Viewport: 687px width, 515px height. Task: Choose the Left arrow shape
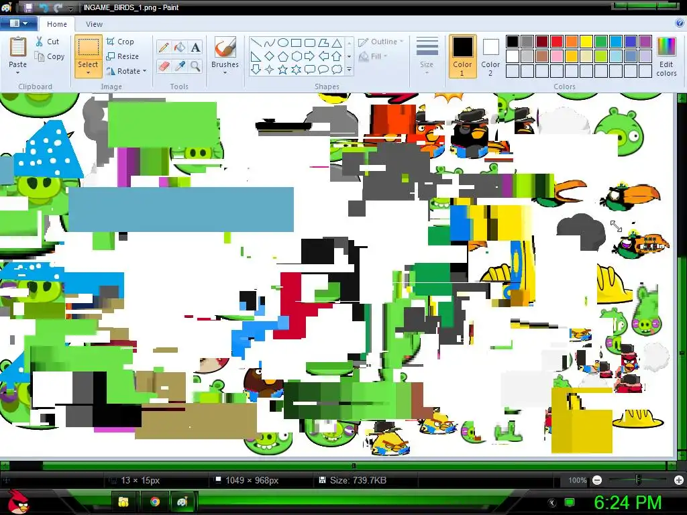click(x=323, y=56)
